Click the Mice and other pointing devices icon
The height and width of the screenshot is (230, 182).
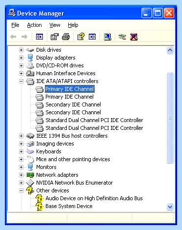pos(30,159)
